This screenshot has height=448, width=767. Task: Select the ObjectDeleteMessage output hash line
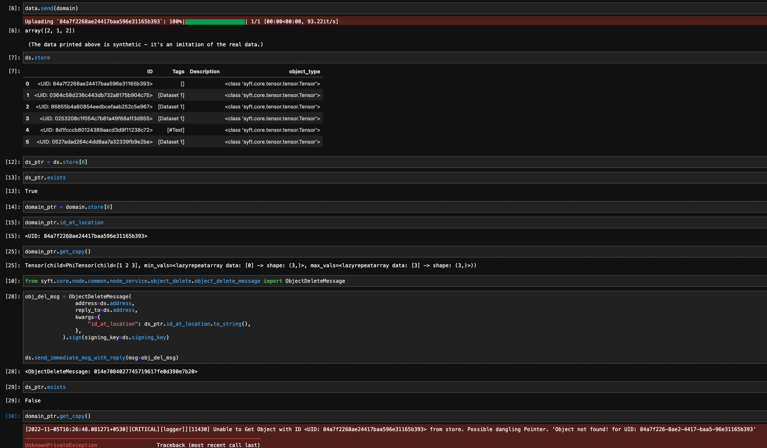(111, 371)
